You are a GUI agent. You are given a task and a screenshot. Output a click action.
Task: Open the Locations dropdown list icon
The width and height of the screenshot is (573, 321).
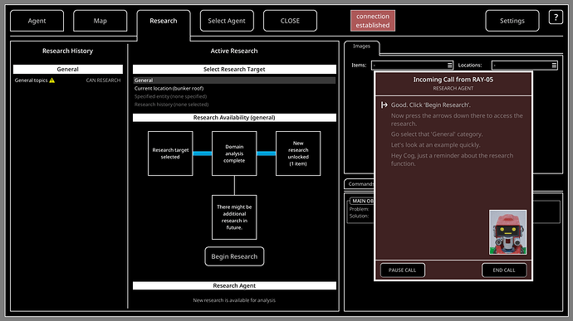[x=554, y=66]
